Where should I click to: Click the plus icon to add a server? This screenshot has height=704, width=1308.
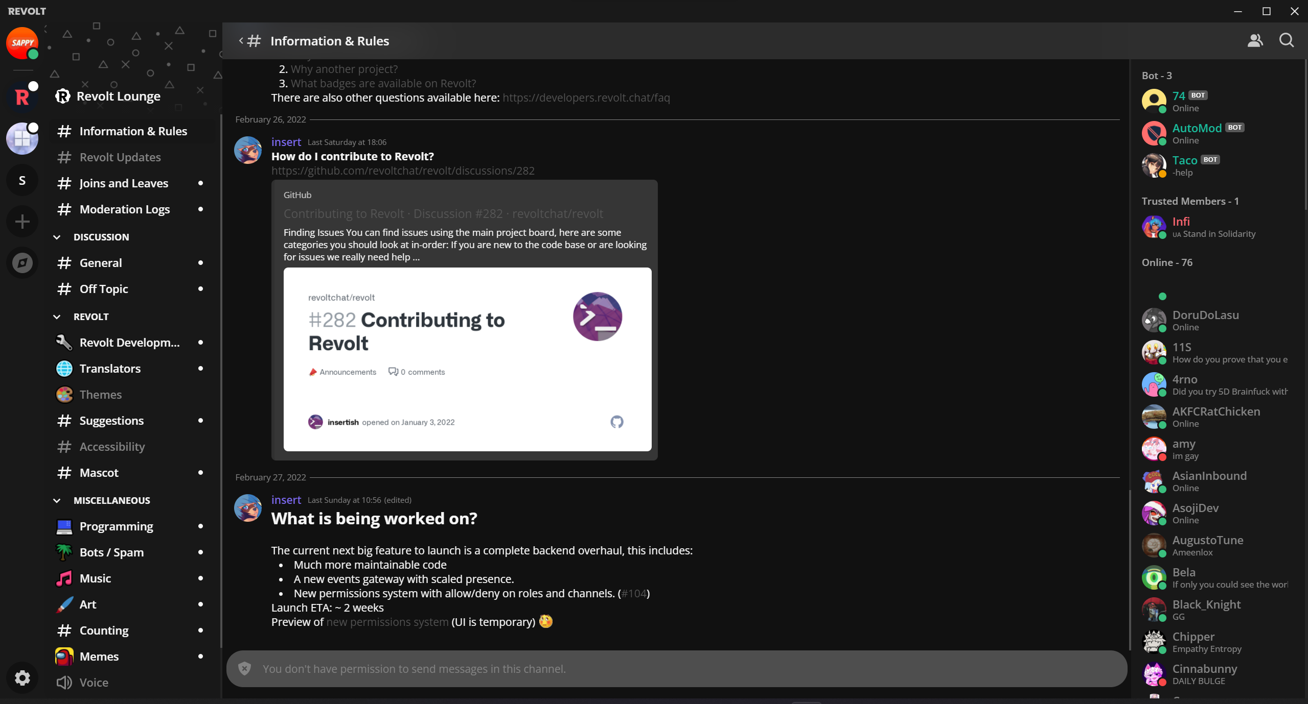pos(21,221)
